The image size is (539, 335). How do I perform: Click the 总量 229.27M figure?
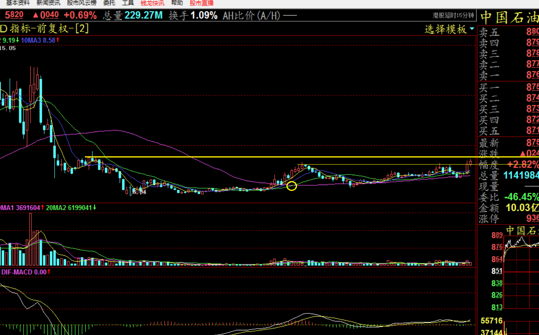tap(133, 16)
